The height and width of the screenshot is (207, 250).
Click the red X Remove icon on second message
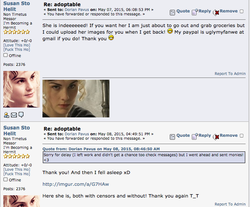216,137
